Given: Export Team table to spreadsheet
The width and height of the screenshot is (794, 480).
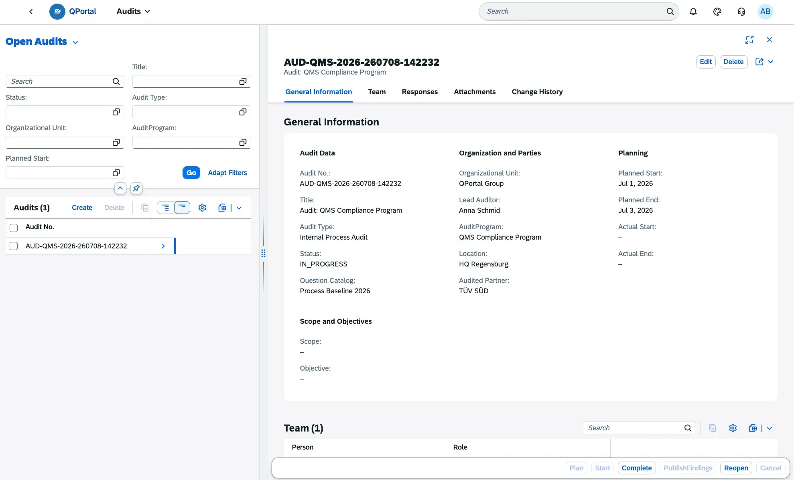Looking at the screenshot, I should [x=753, y=428].
